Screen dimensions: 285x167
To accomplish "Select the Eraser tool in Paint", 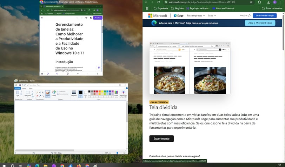I will click(37, 96).
